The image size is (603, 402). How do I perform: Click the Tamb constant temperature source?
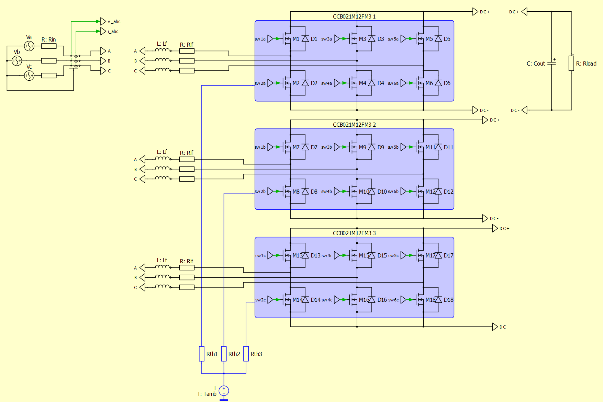pyautogui.click(x=224, y=391)
